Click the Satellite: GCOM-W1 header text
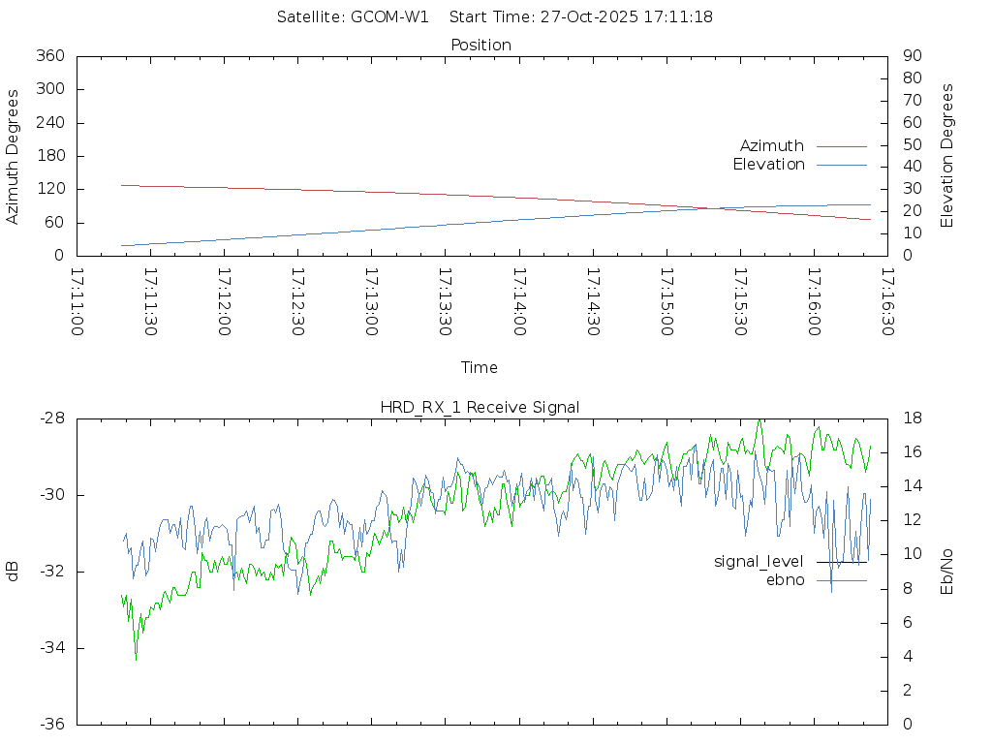Viewport: 992px width, 744px height. [353, 17]
